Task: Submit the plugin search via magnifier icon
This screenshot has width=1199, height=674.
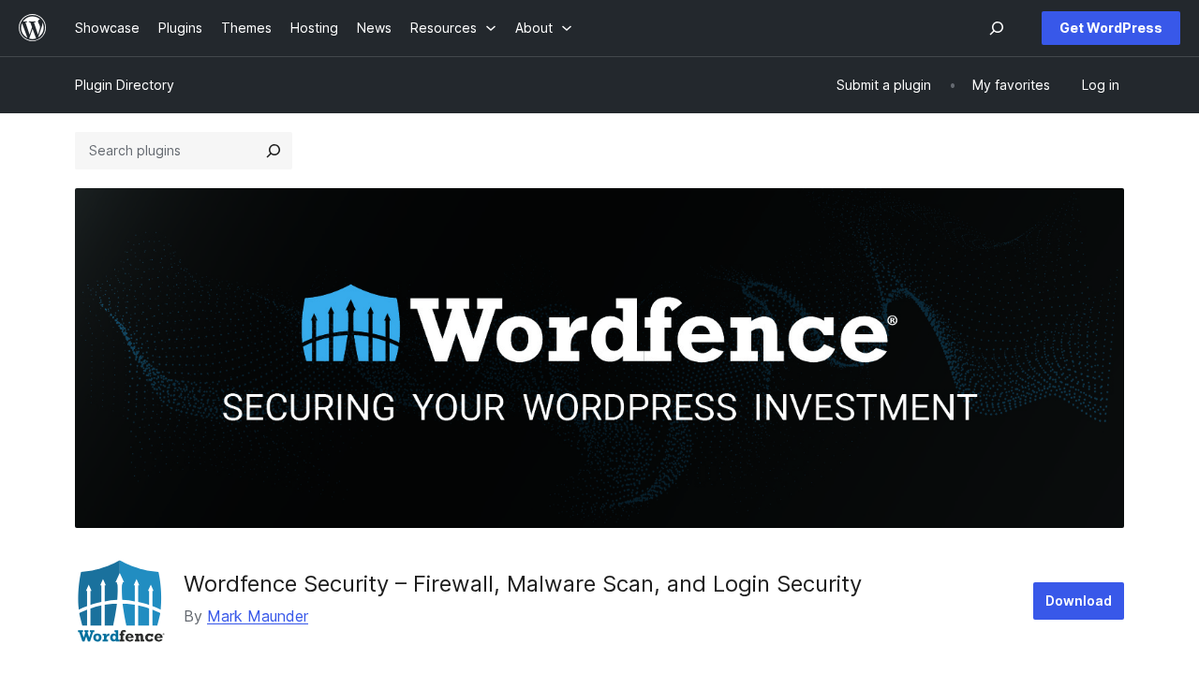Action: click(x=274, y=151)
